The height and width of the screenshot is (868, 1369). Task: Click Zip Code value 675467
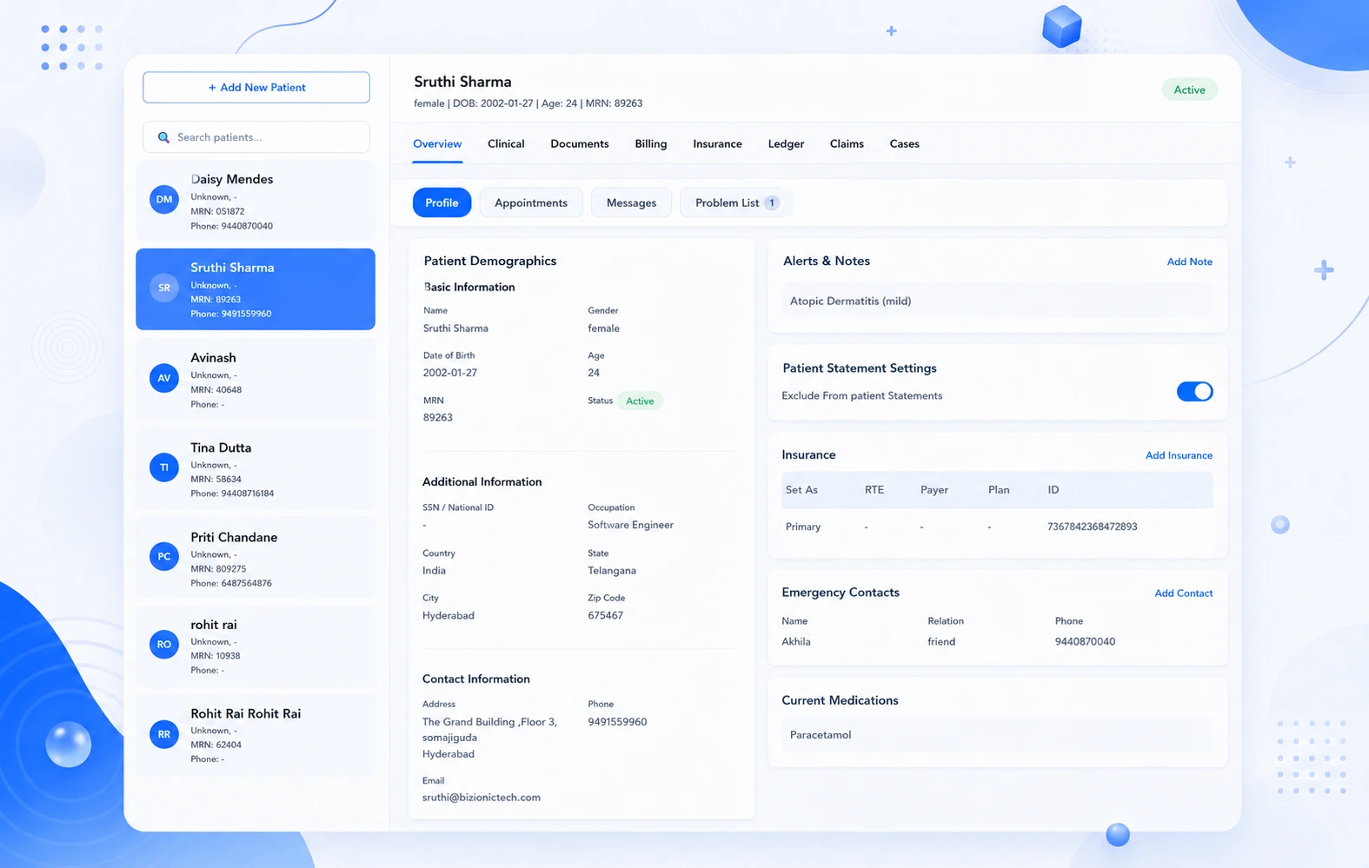(x=605, y=615)
